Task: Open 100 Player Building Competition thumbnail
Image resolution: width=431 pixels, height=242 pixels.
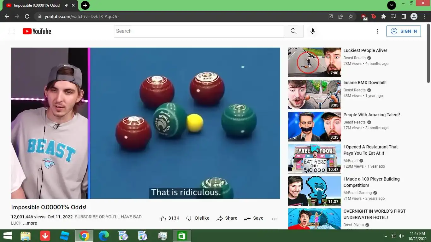Action: point(315,191)
